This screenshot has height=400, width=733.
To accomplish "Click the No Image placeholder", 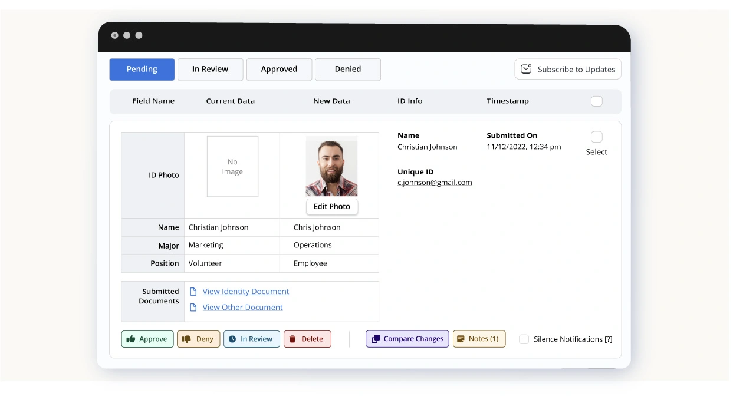I will tap(232, 167).
